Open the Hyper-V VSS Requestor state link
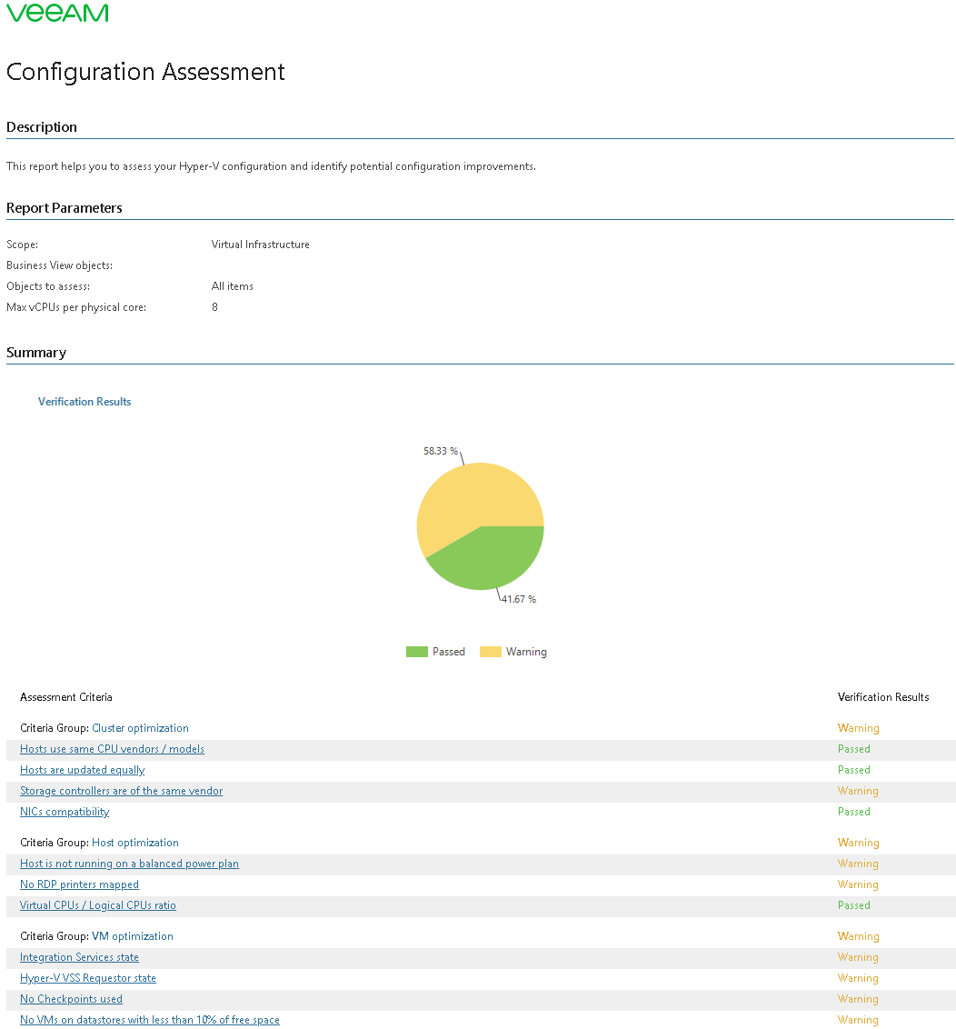 [x=88, y=978]
